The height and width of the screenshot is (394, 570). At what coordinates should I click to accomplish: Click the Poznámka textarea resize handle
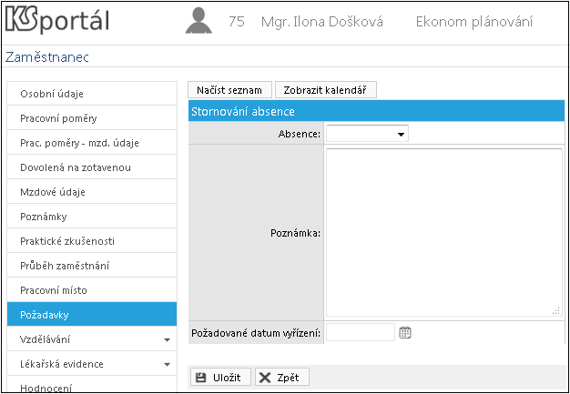pyautogui.click(x=556, y=311)
